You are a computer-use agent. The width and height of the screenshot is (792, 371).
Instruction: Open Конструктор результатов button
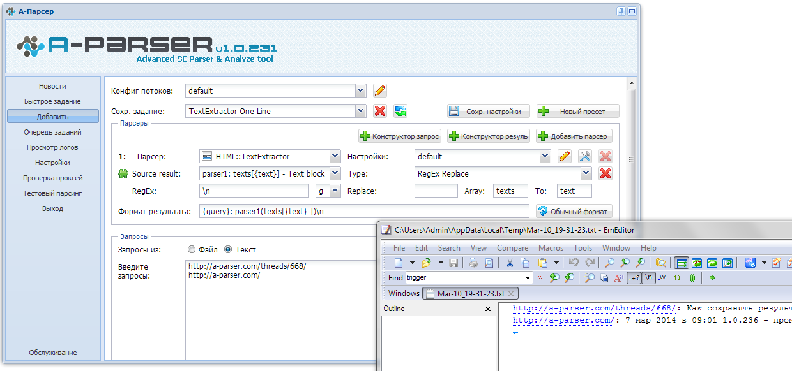click(x=488, y=136)
